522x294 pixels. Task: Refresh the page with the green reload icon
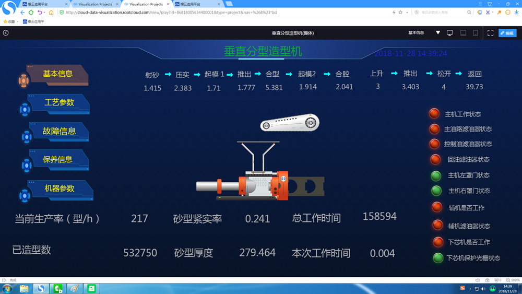pyautogui.click(x=31, y=13)
